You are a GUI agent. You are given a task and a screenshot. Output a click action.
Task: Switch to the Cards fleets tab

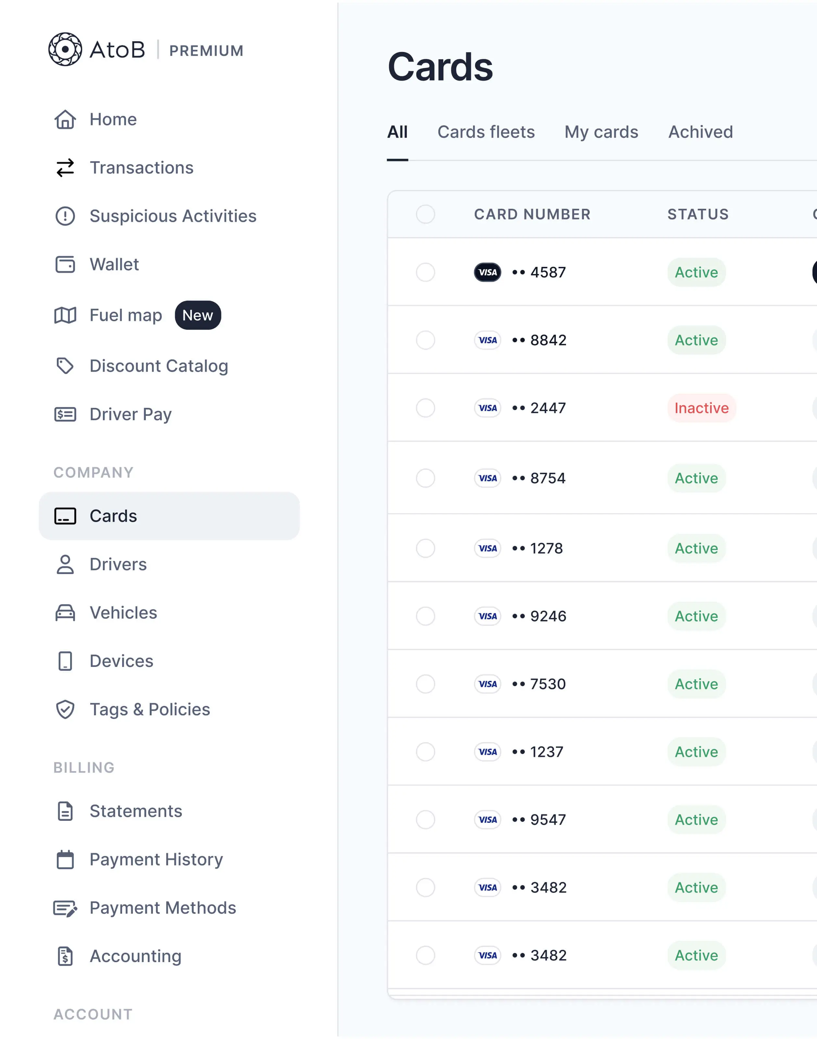pos(485,132)
